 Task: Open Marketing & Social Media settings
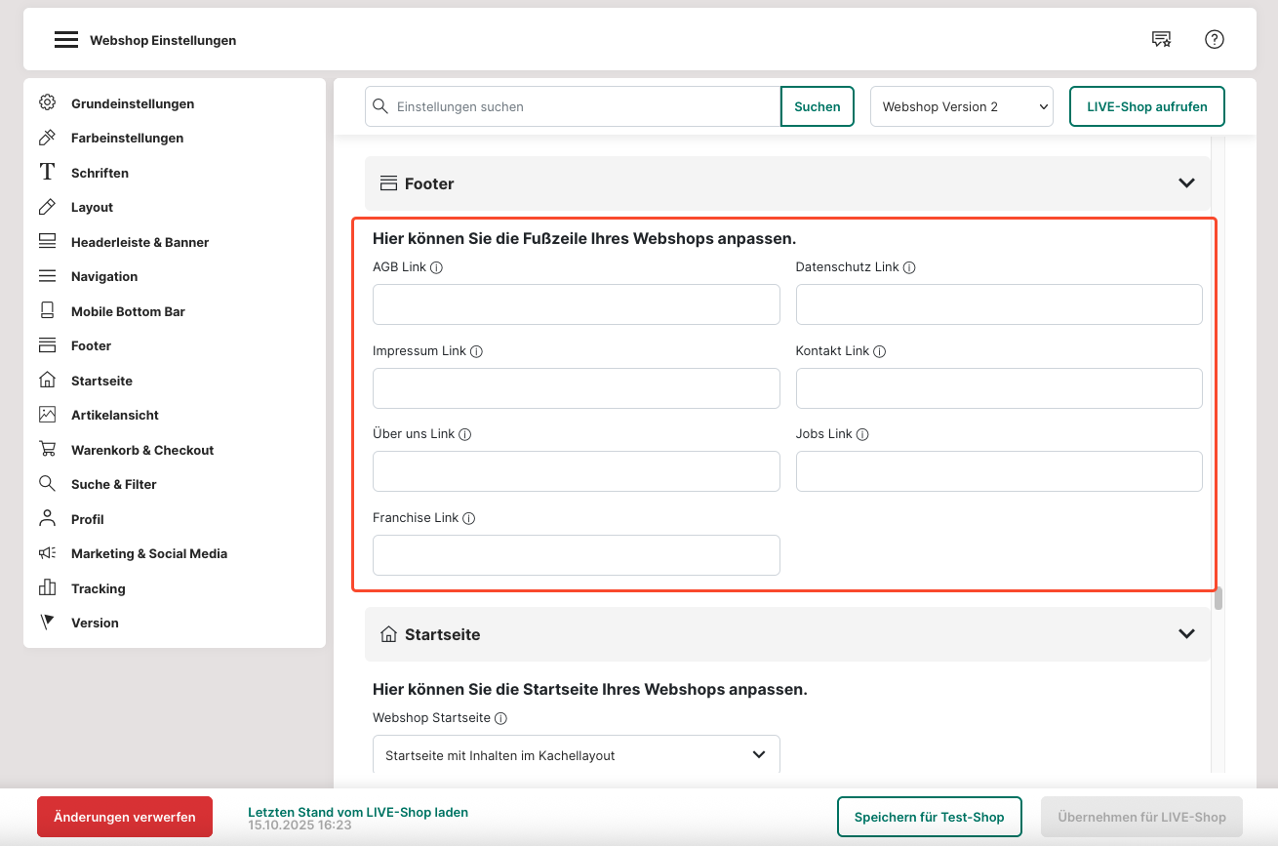coord(149,554)
